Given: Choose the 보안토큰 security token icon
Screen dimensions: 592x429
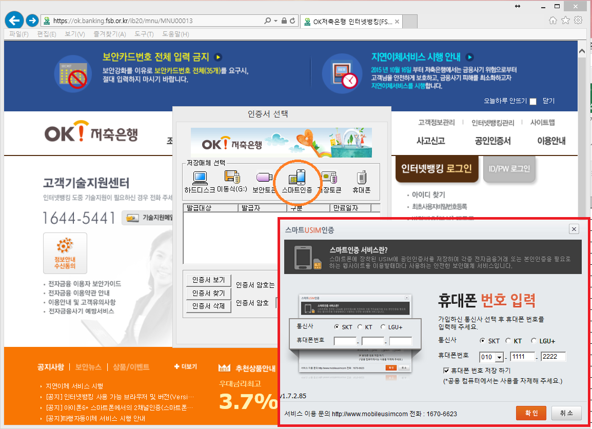Looking at the screenshot, I should coord(264,178).
